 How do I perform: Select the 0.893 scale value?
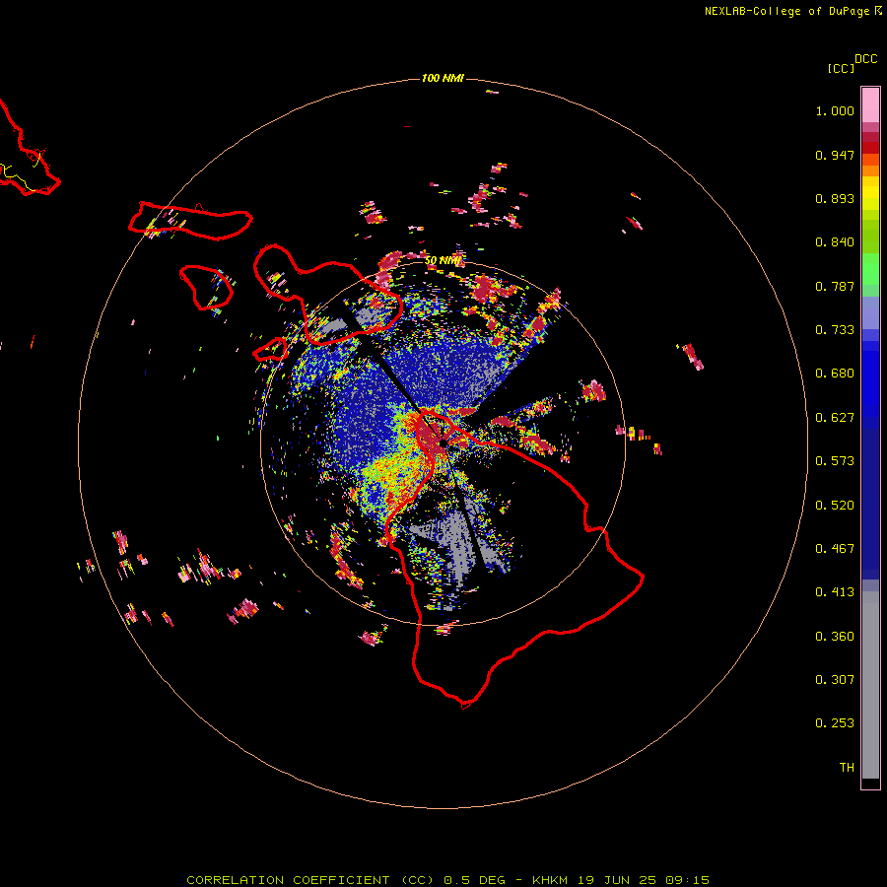pyautogui.click(x=835, y=198)
